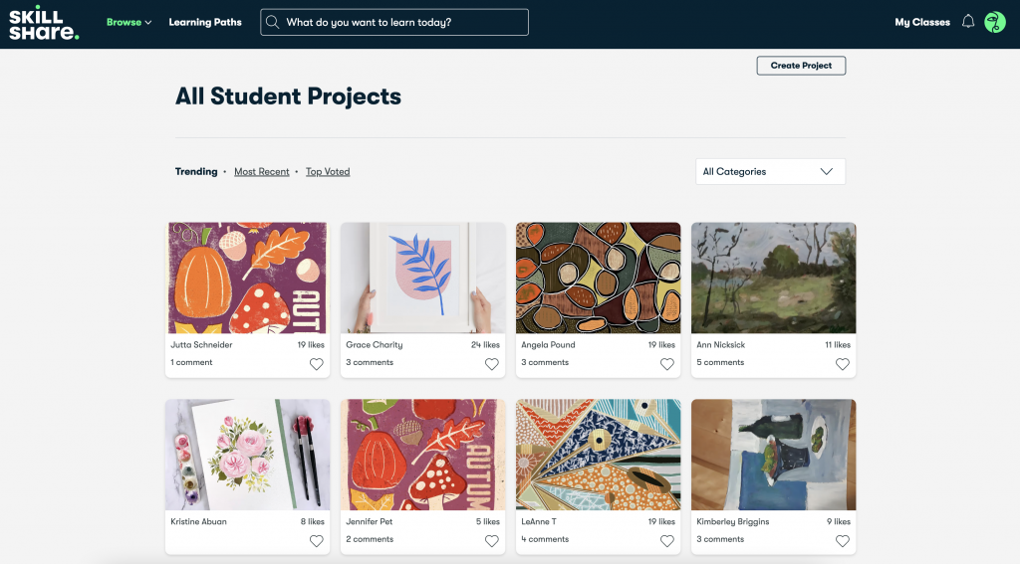Toggle heart on Angela Pound's project
This screenshot has height=564, width=1020.
[666, 364]
